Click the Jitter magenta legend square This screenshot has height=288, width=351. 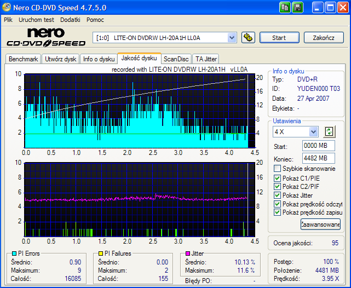187,254
